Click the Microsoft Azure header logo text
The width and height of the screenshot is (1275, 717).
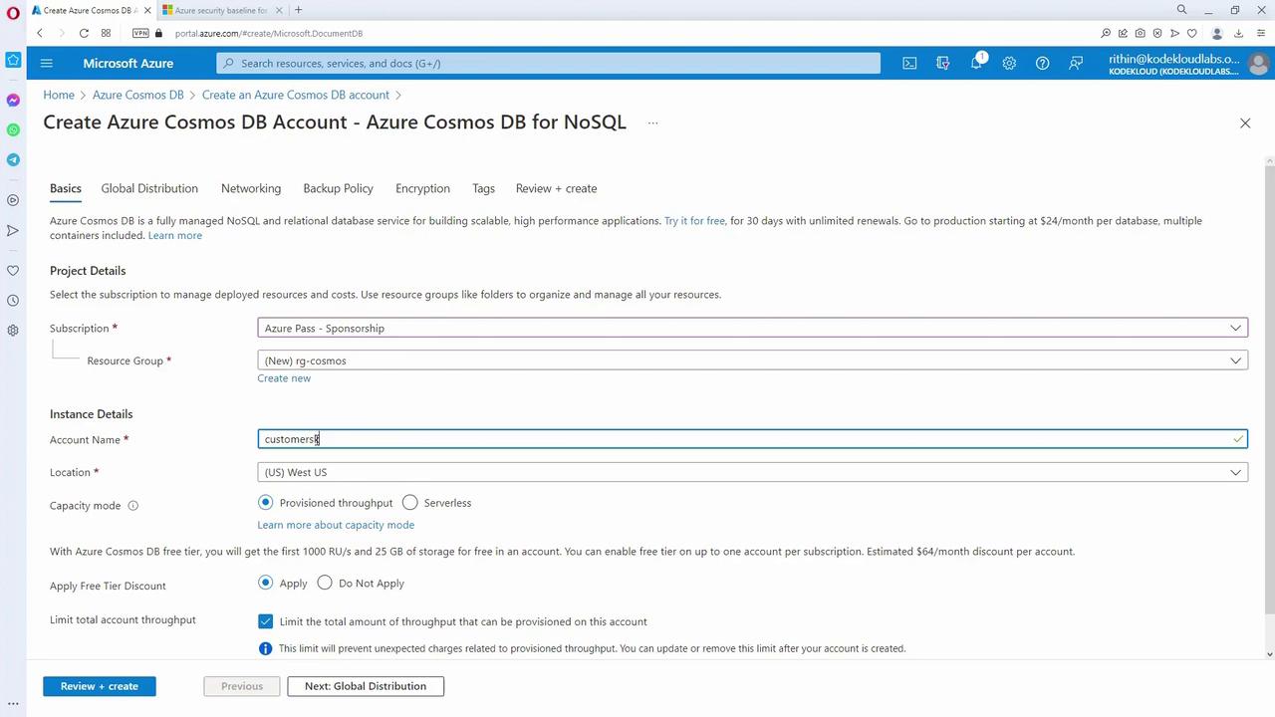(x=128, y=63)
